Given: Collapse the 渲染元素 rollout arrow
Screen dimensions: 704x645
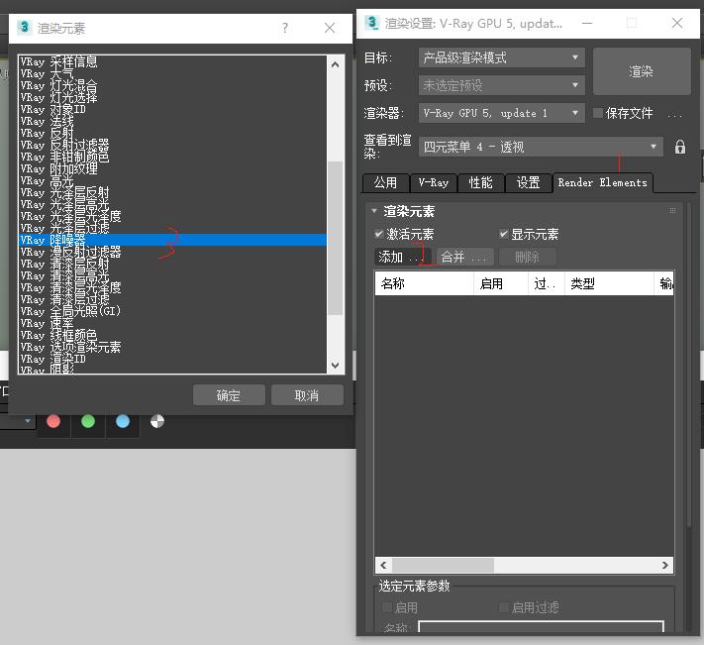Looking at the screenshot, I should coord(374,211).
